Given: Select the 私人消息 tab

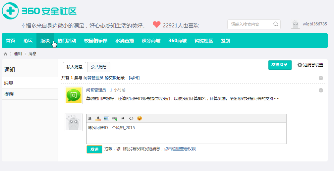Looking at the screenshot, I should point(75,67).
